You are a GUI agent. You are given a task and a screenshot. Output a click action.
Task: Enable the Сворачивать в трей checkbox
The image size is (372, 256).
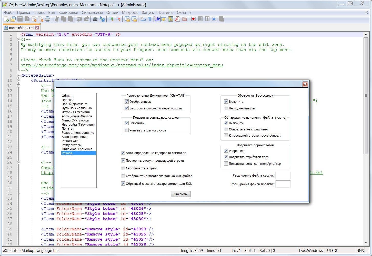coord(123,168)
